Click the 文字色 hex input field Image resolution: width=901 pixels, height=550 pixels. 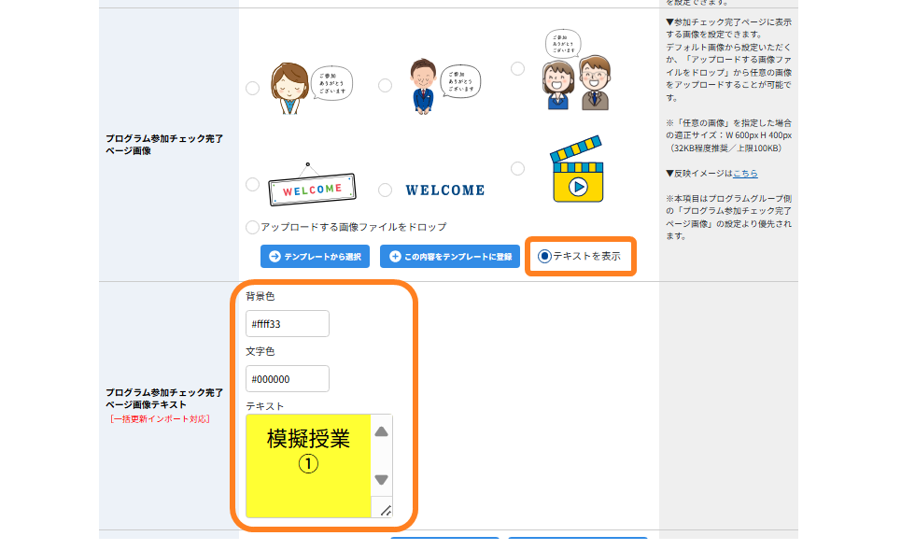coord(288,379)
